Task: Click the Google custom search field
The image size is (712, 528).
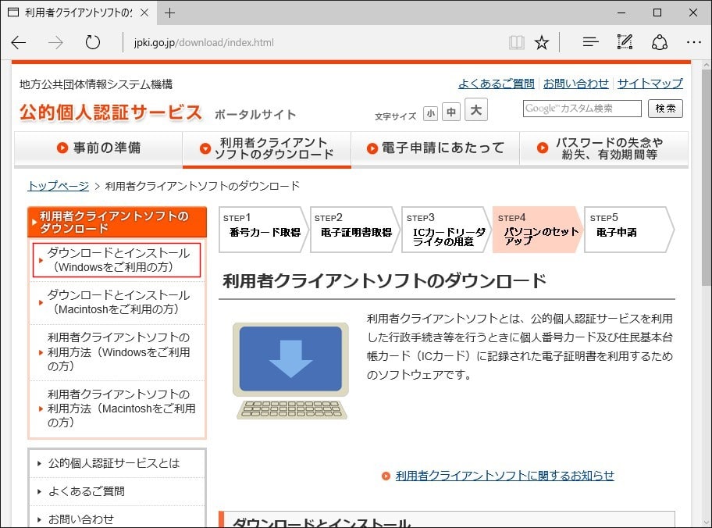Action: click(x=582, y=109)
